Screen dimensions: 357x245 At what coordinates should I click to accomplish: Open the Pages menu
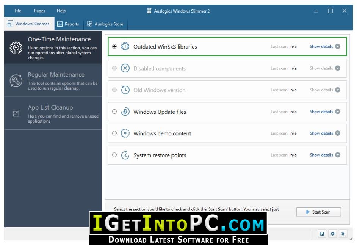39,11
